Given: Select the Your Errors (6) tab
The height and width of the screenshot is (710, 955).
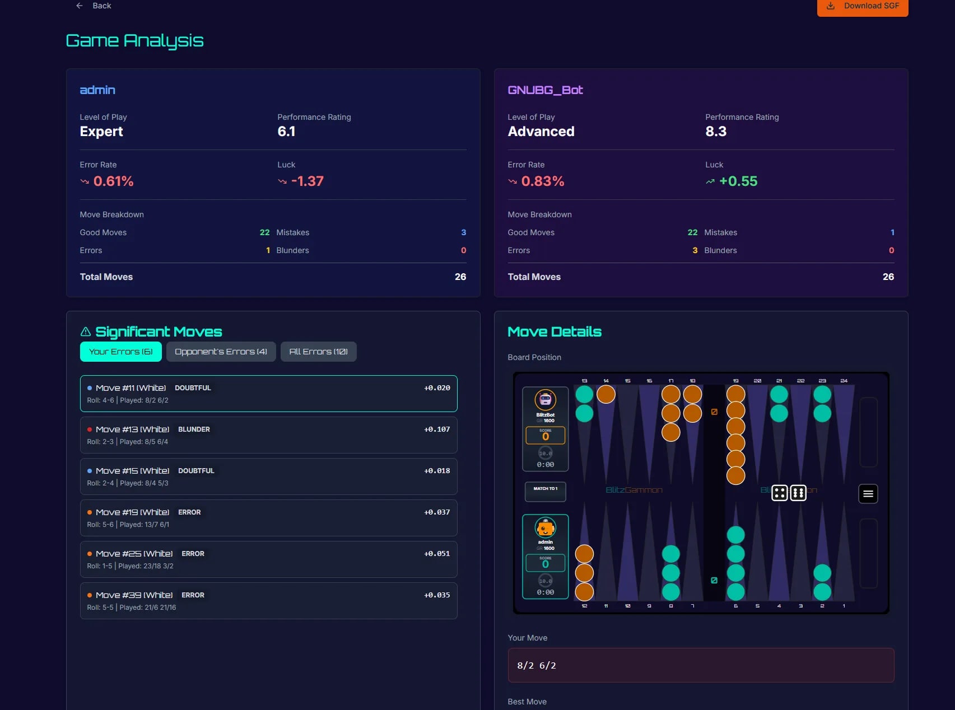Looking at the screenshot, I should (x=121, y=352).
